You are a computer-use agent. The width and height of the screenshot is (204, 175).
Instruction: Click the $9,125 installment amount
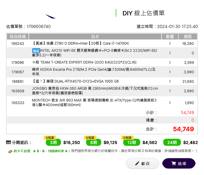point(110,143)
